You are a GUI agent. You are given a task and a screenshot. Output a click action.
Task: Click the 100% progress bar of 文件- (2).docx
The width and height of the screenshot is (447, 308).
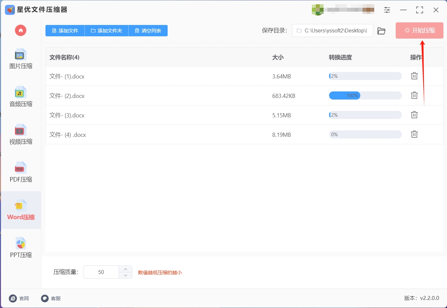coord(365,96)
